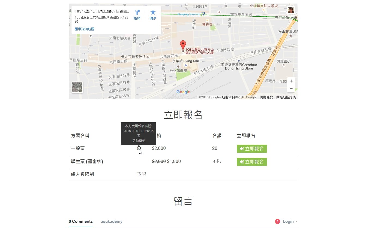Switch to satellite view thumbnail
The height and width of the screenshot is (228, 372).
tap(77, 87)
